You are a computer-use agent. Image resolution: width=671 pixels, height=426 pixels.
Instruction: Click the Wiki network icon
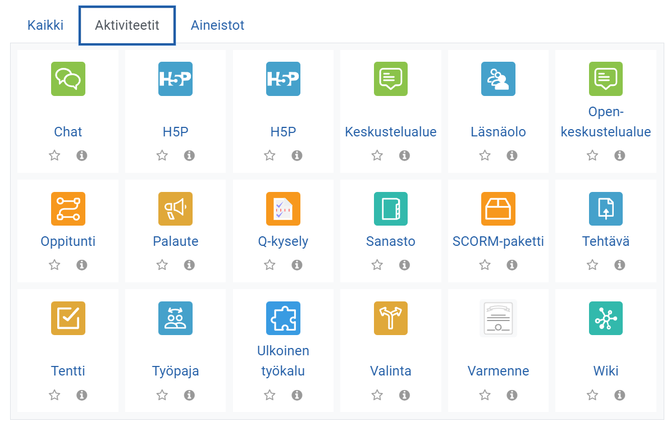coord(605,318)
